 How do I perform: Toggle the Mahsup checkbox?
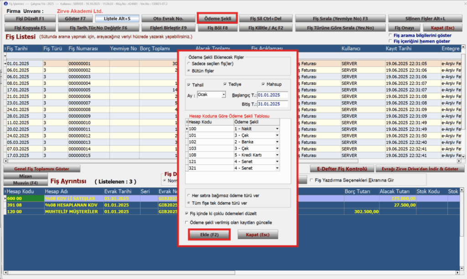tap(263, 84)
